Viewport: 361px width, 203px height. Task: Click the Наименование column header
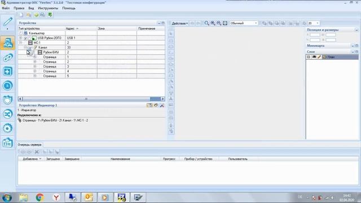pyautogui.click(x=120, y=159)
